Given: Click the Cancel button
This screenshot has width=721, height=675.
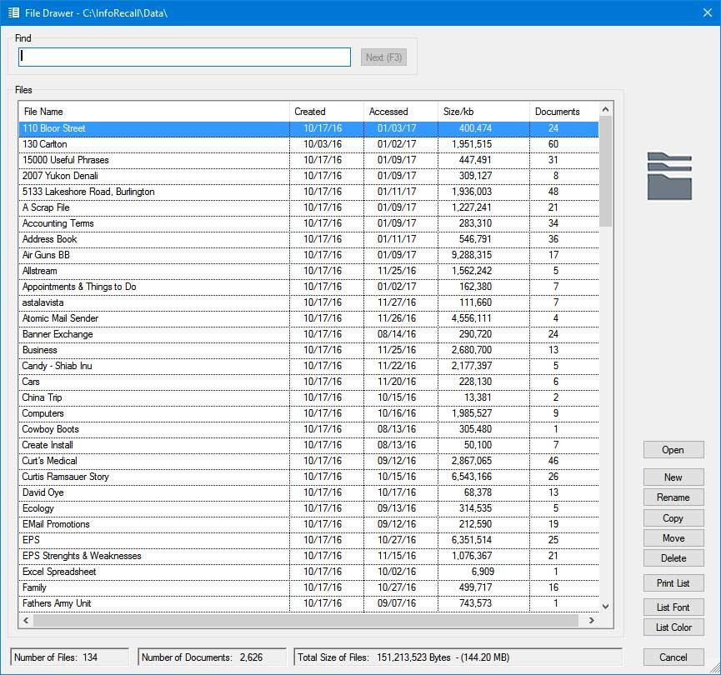Looking at the screenshot, I should pyautogui.click(x=673, y=657).
